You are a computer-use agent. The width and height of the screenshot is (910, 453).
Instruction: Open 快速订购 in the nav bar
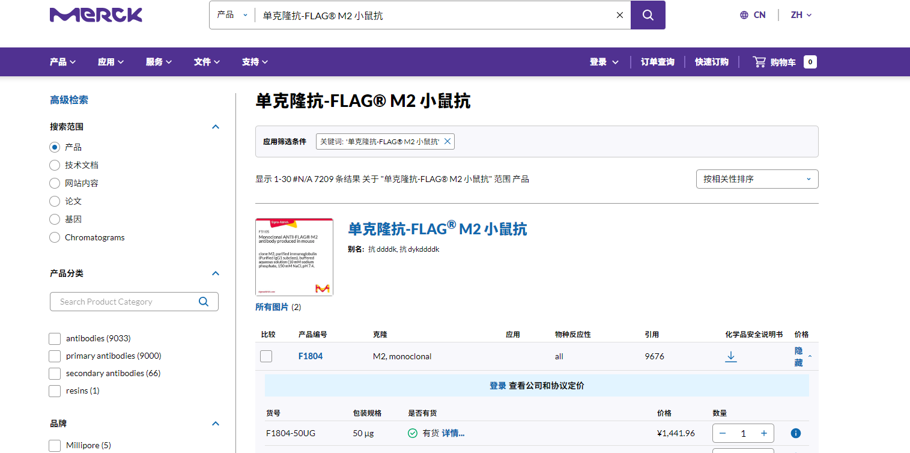tap(712, 62)
